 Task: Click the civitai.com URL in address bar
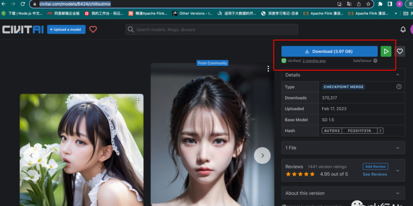[x=75, y=4]
